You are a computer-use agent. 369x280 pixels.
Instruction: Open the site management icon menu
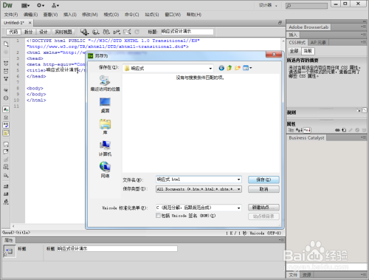(55, 5)
